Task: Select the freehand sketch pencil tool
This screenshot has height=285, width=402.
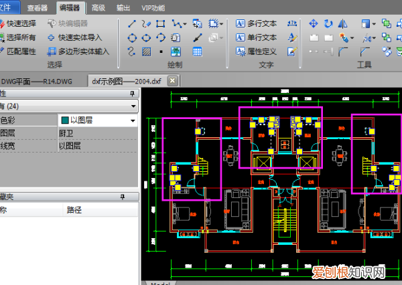Action: tap(146, 24)
